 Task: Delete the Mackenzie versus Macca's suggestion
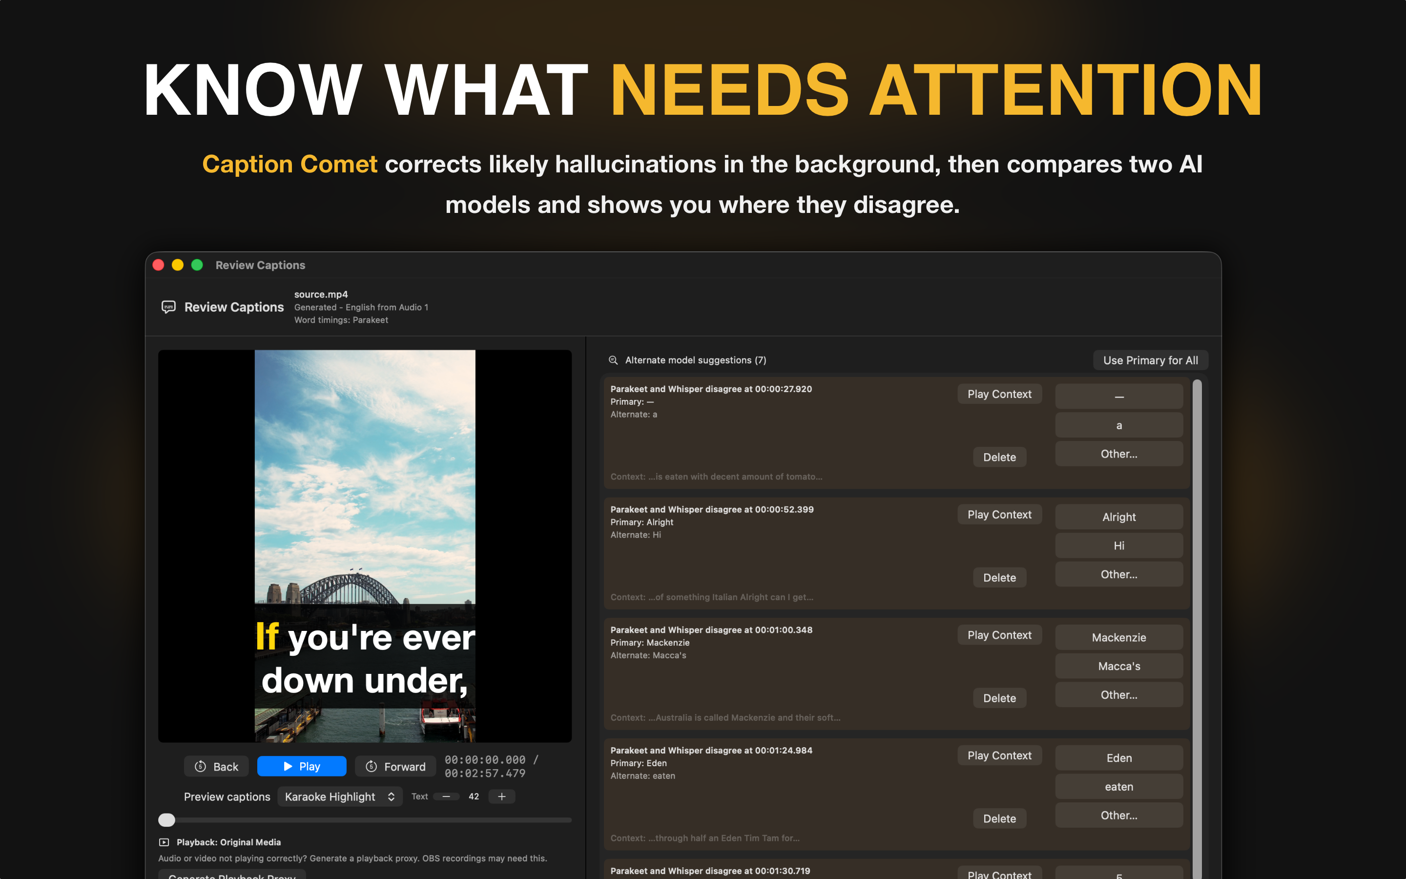click(999, 698)
